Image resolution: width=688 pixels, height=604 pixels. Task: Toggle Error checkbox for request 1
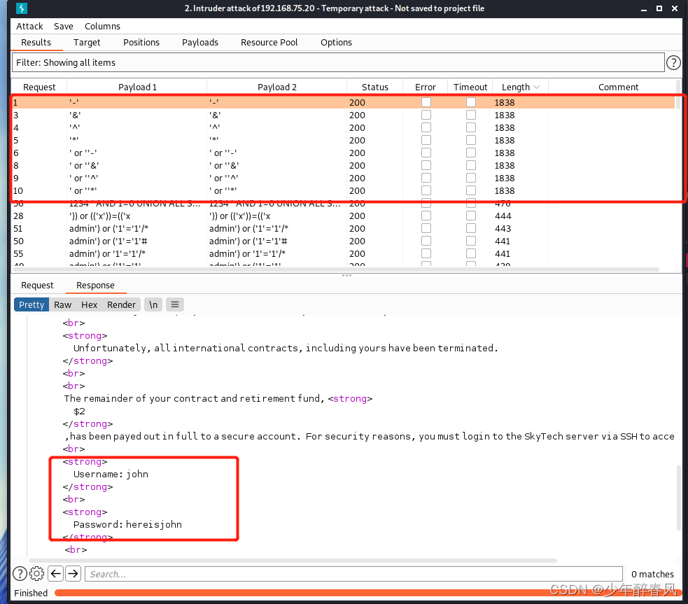[426, 102]
